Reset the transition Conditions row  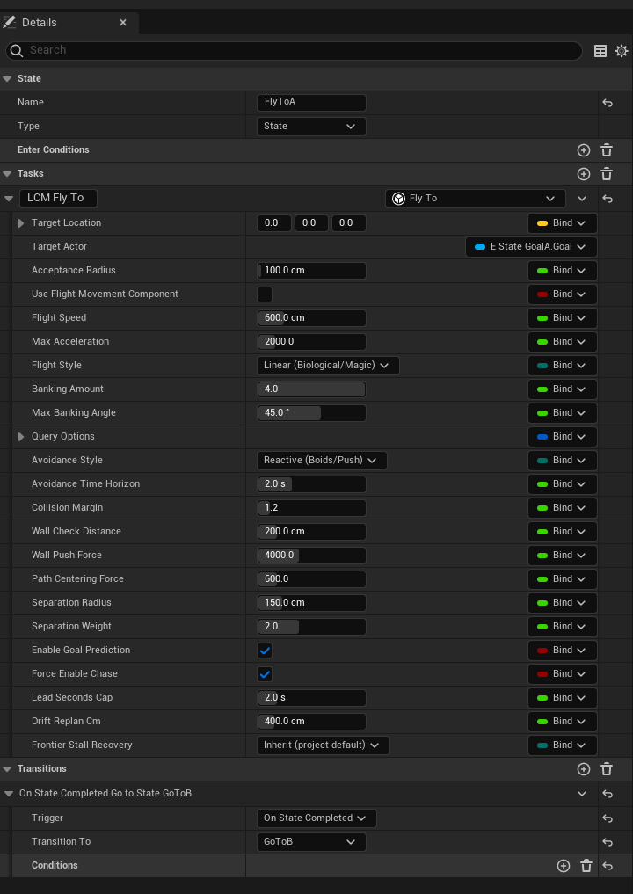point(608,866)
